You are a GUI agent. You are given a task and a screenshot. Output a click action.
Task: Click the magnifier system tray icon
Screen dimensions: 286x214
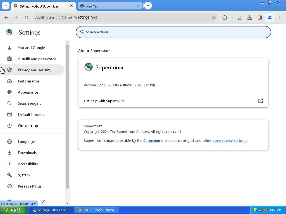click(266, 210)
